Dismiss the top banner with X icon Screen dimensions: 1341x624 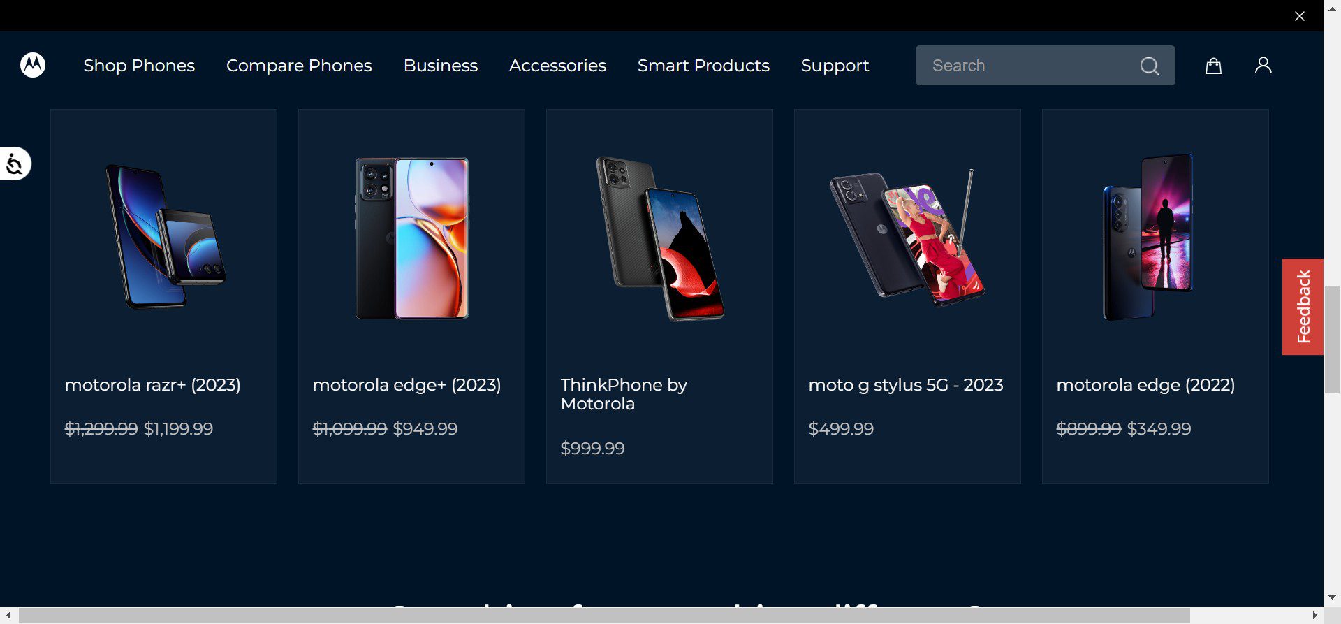(1299, 16)
